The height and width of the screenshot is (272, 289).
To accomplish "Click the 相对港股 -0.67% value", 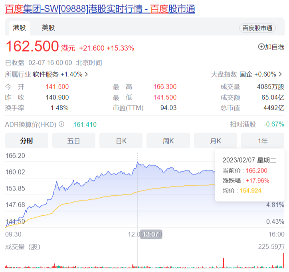I will pyautogui.click(x=274, y=124).
